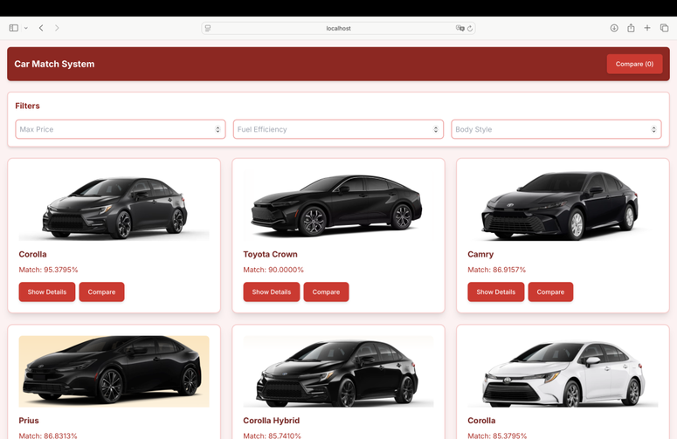Open the Max Price filter dropdown
677x439 pixels.
pos(121,129)
